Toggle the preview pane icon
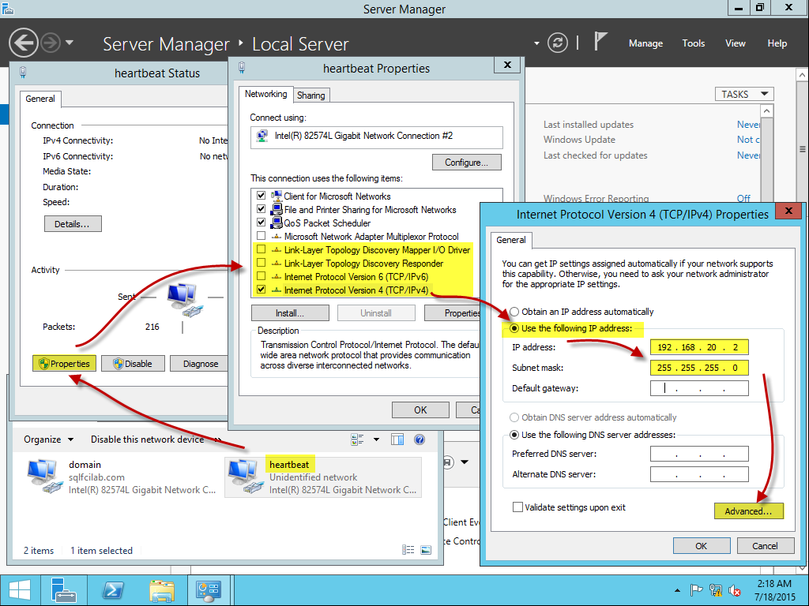The height and width of the screenshot is (606, 809). (x=397, y=440)
